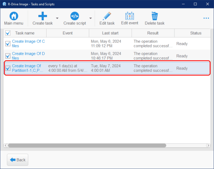Sort by Event column header

pos(68,33)
